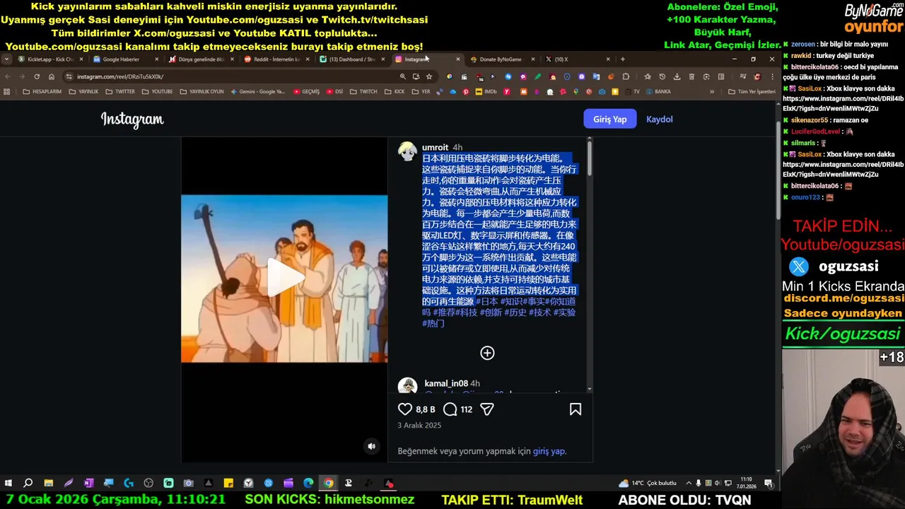This screenshot has height=509, width=905.
Task: Click the browser page scrollbar
Action: click(x=778, y=170)
